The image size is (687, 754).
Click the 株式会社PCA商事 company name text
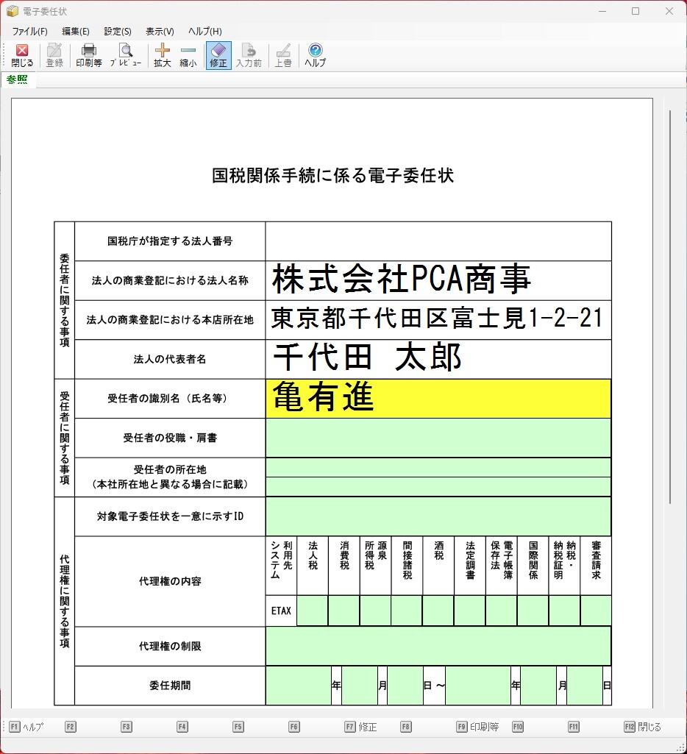pos(402,280)
